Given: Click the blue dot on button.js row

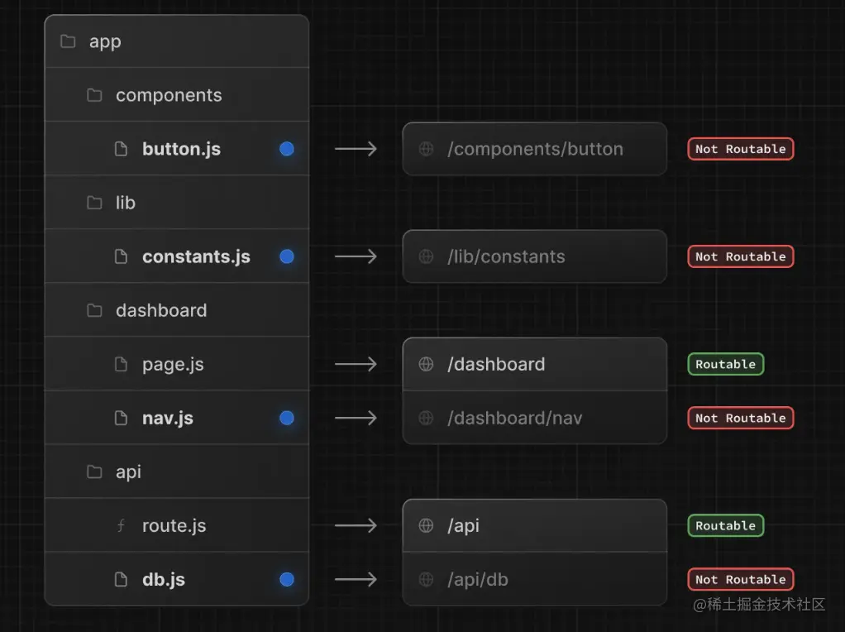Looking at the screenshot, I should pyautogui.click(x=287, y=149).
